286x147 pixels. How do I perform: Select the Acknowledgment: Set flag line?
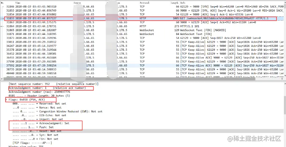(x=41, y=123)
